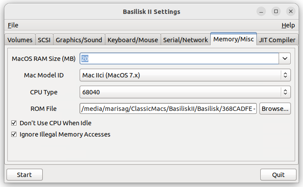The image size is (303, 187).
Task: Switch to the JIT Compiler tab
Action: (x=277, y=40)
